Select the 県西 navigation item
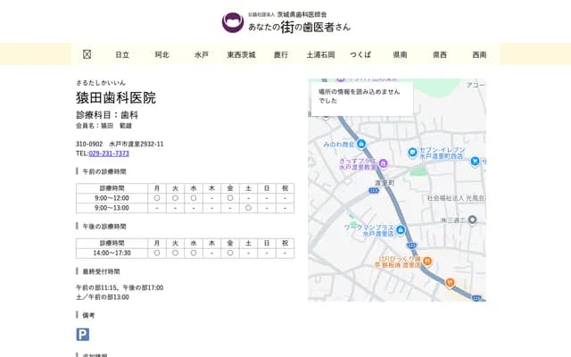The width and height of the screenshot is (571, 357). 440,54
